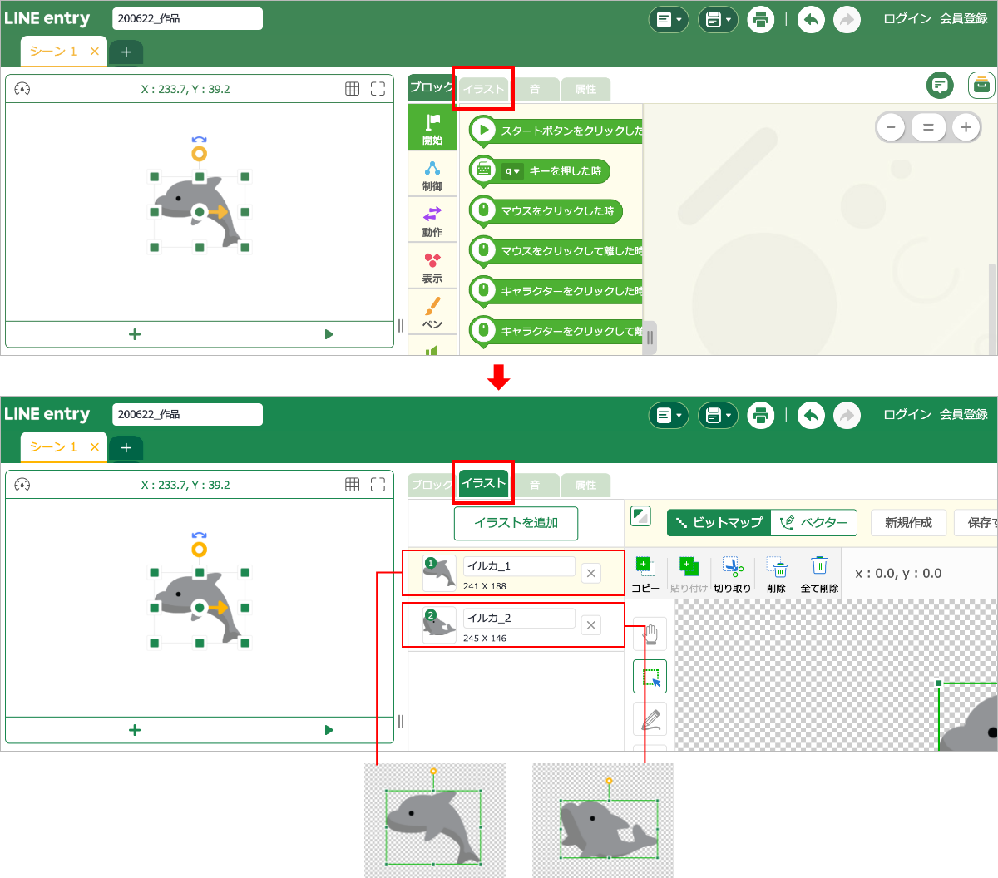Click print icon in lower screenshot header
Viewport: 998px width, 878px height.
point(760,415)
